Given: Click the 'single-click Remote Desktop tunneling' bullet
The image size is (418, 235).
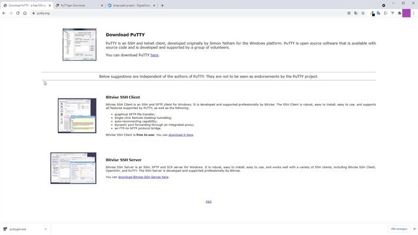Looking at the screenshot, I should click(x=143, y=117).
